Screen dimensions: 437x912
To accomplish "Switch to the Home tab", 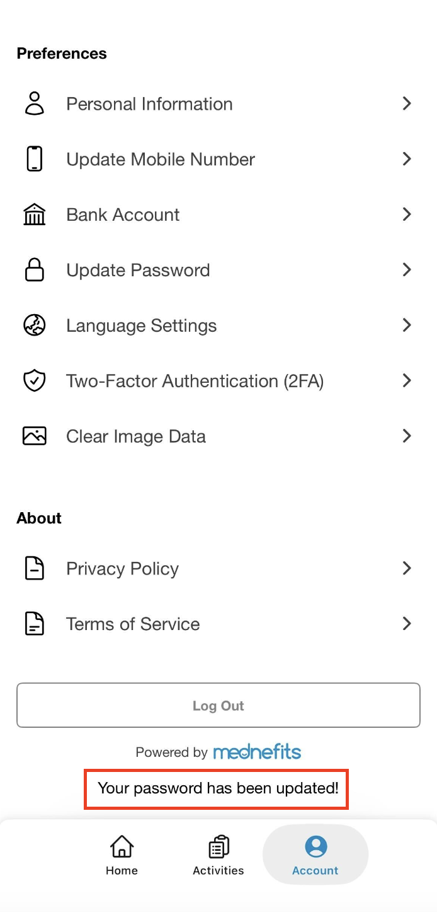I will 122,855.
